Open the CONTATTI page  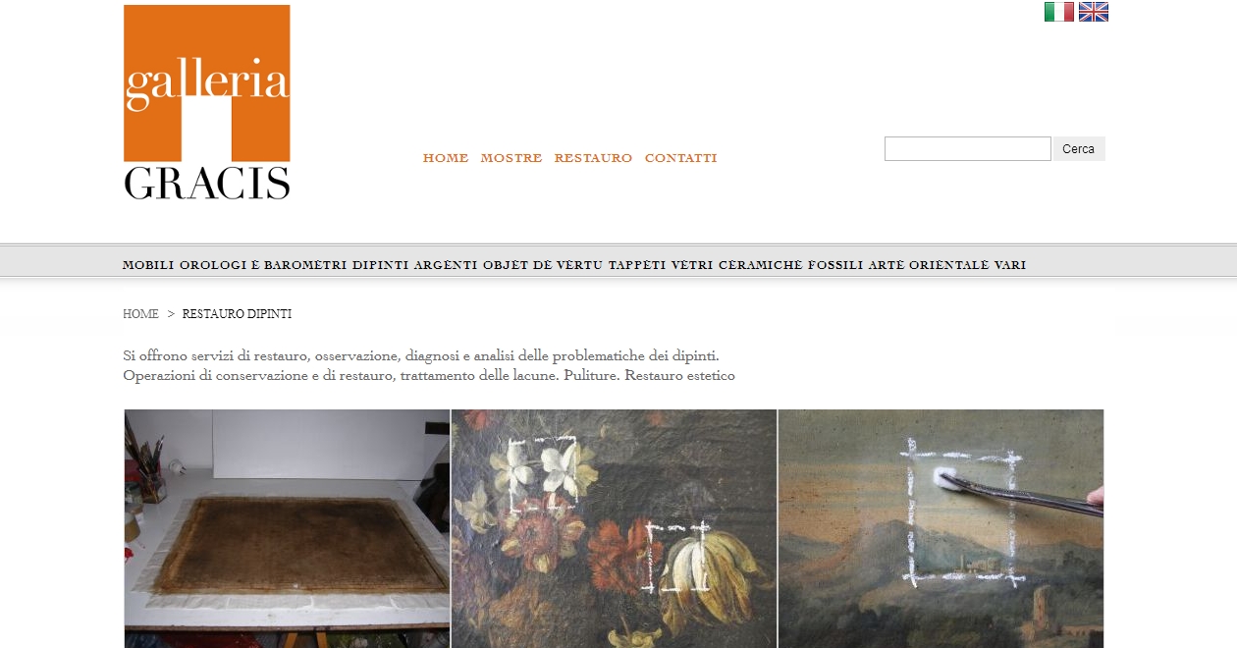[680, 158]
